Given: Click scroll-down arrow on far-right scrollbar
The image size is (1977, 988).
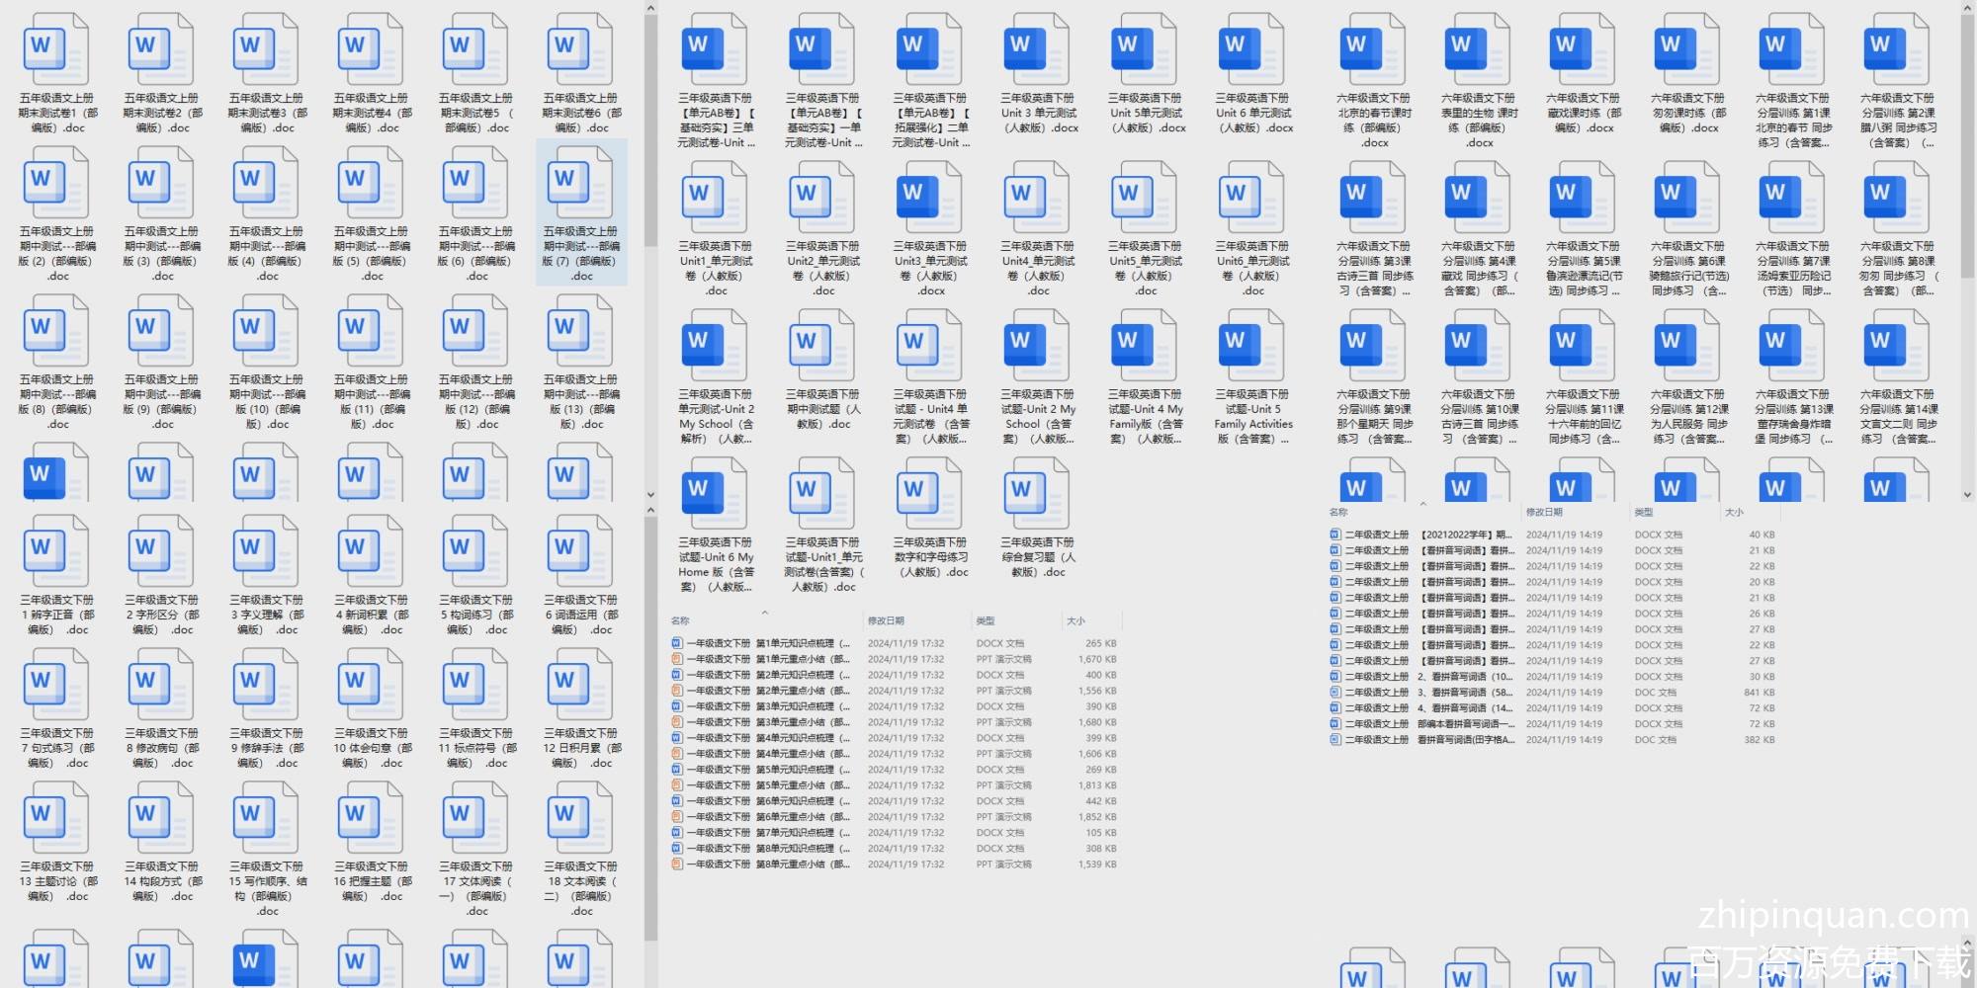Looking at the screenshot, I should coord(1967,495).
